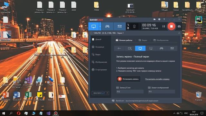Open the Основные settings section
The width and height of the screenshot is (206, 116).
pyautogui.click(x=100, y=47)
